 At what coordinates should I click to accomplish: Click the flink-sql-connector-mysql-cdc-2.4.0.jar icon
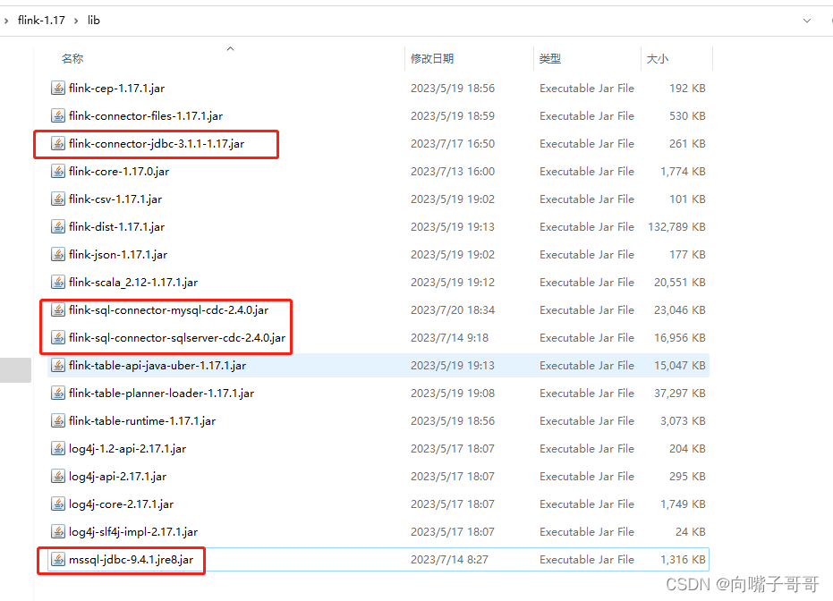(x=57, y=309)
